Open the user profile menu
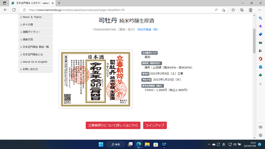This screenshot has width=265, height=149. pos(251,10)
